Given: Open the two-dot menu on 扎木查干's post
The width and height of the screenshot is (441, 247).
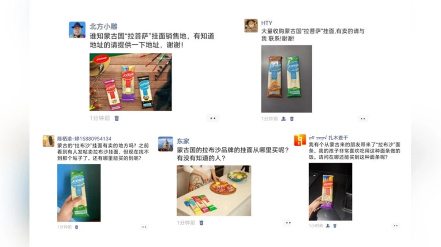Looking at the screenshot, I should [396, 226].
